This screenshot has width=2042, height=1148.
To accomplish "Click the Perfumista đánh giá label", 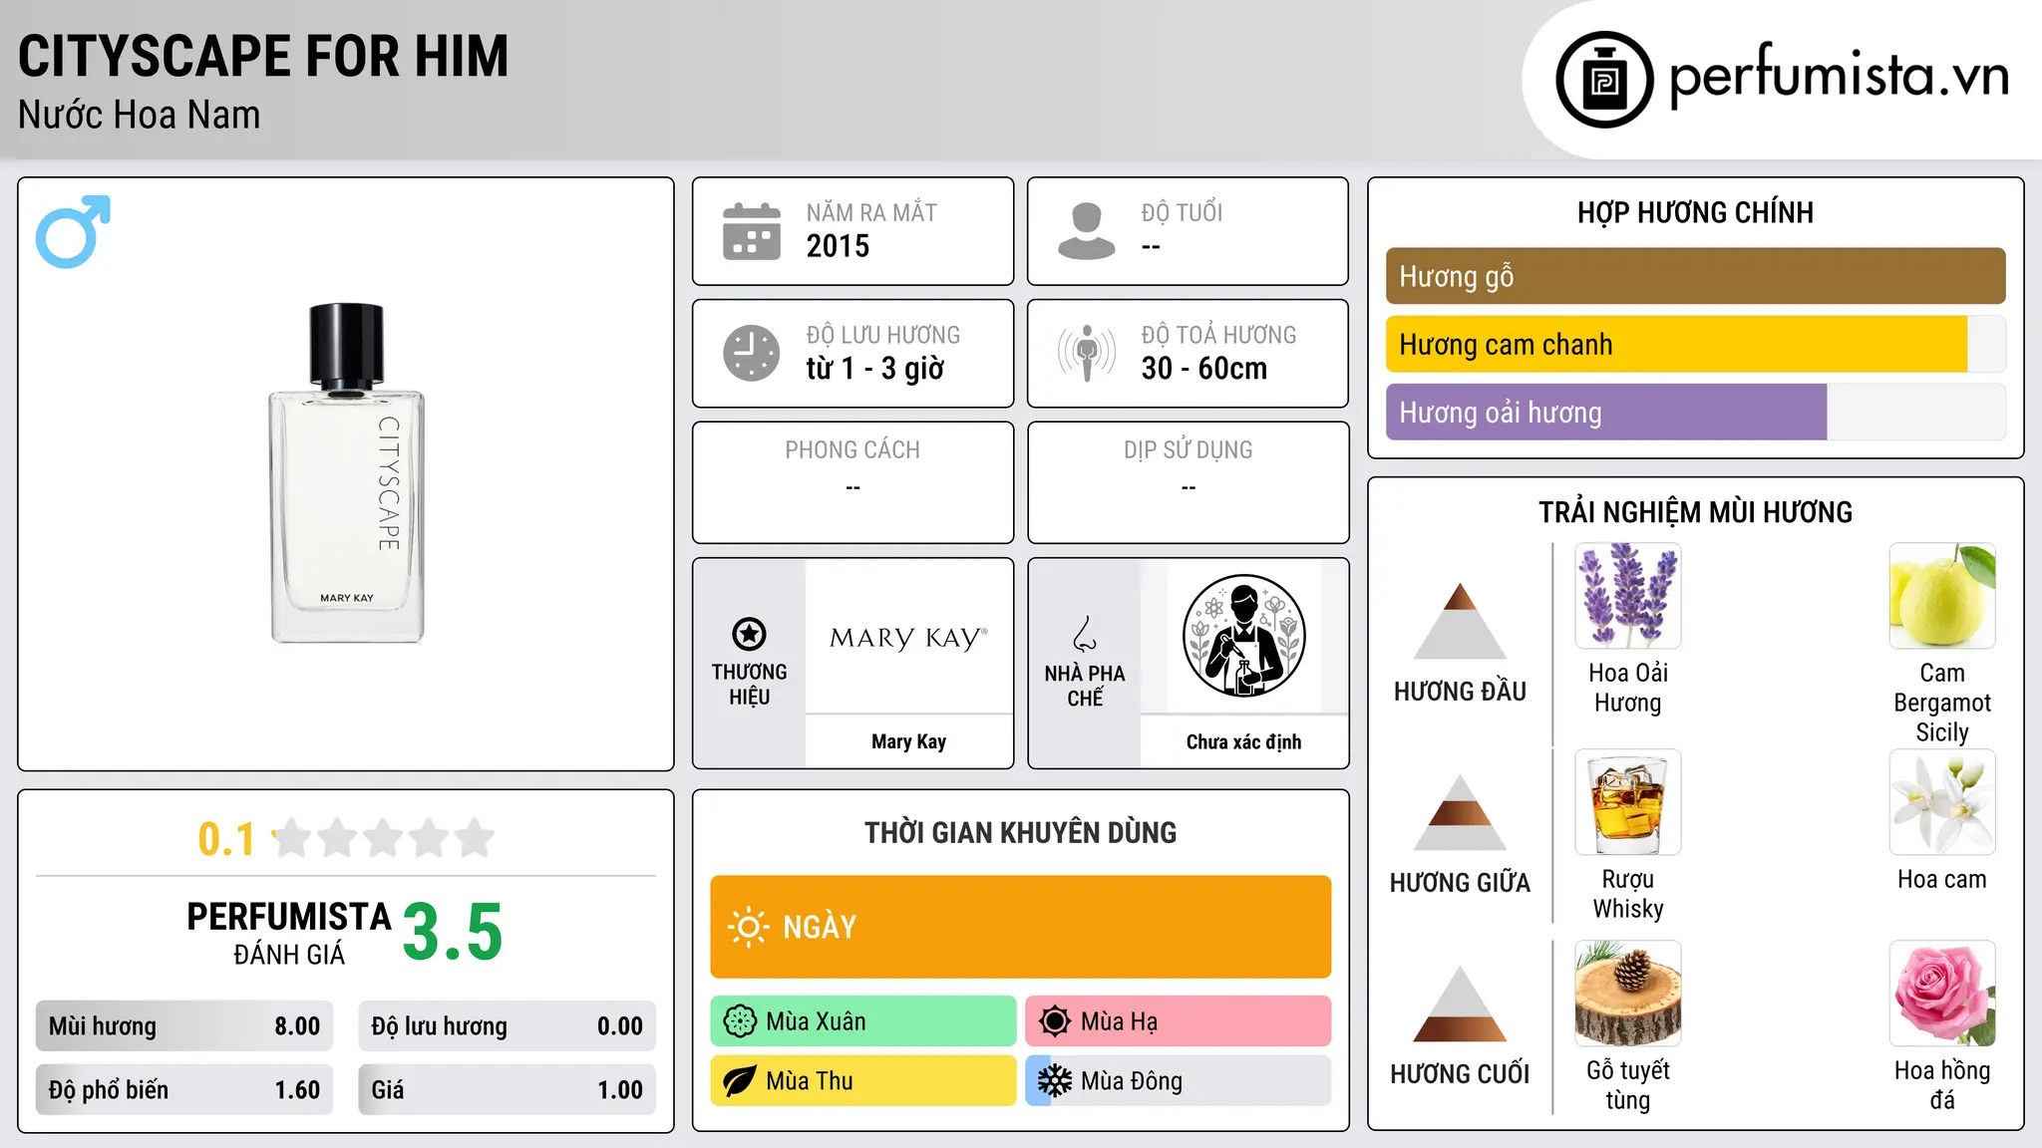I will (289, 933).
